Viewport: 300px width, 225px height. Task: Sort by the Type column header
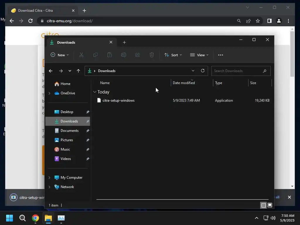click(219, 83)
